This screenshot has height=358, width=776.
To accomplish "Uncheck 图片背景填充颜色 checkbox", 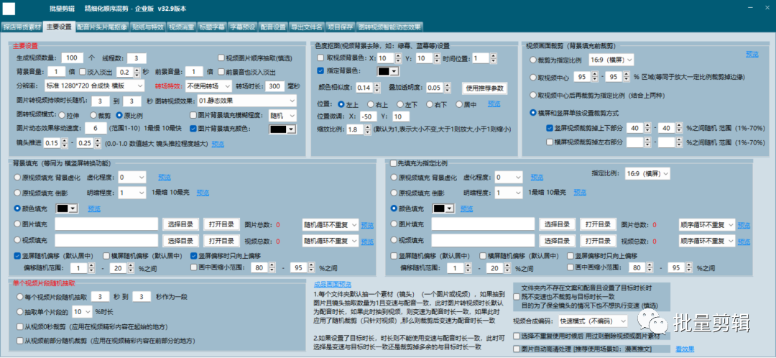I will pyautogui.click(x=193, y=129).
